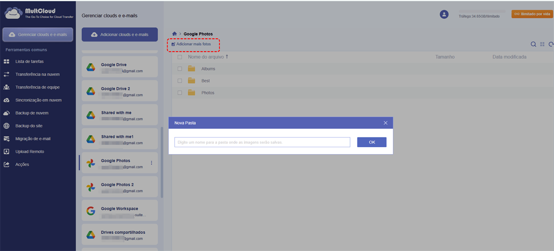Screen dimensions: 554x251
Task: Click the home breadcrumb icon
Action: (175, 34)
